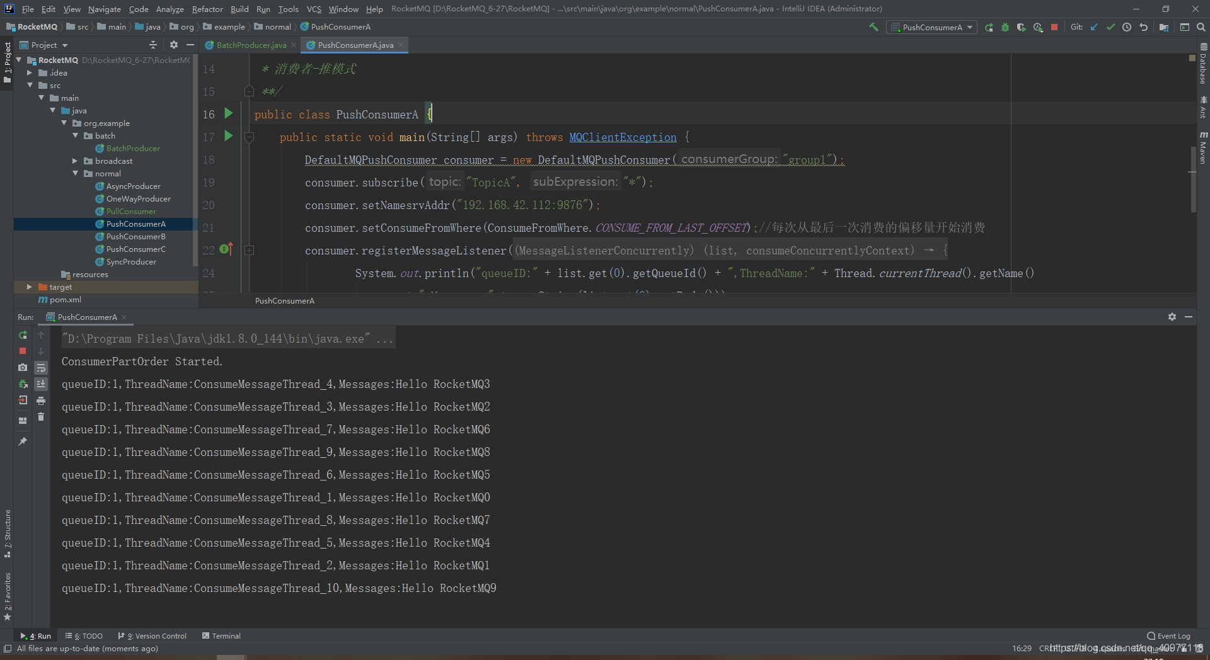1210x660 pixels.
Task: Click the Build Project hammer icon
Action: click(873, 27)
